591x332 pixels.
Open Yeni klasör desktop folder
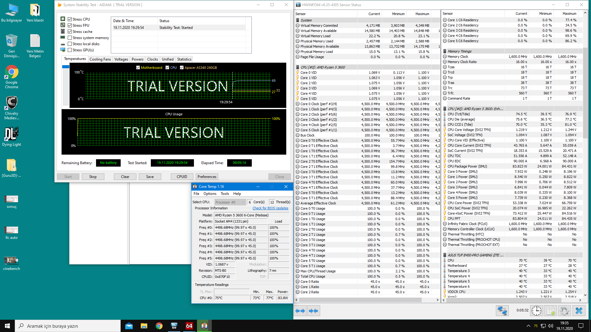point(35,13)
